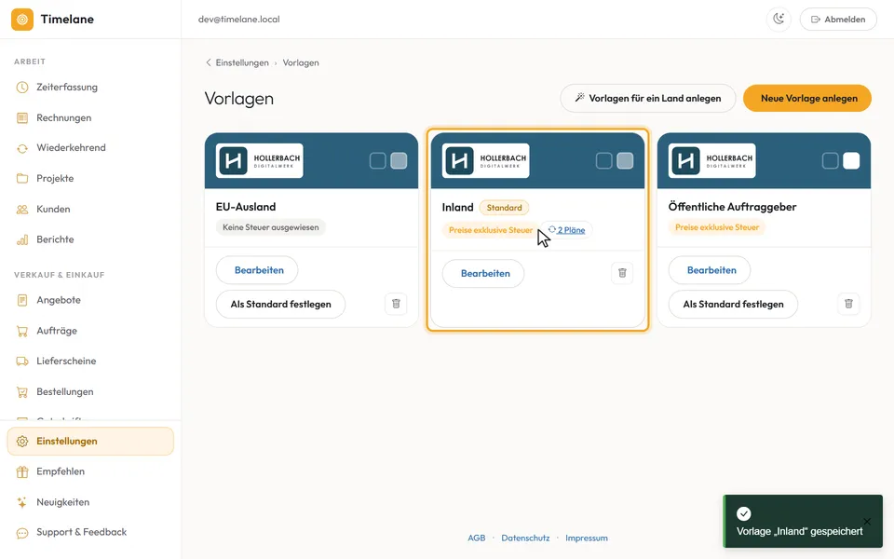
Task: Click the Hollerbach logo on EU-Ausland card
Action: [x=260, y=161]
